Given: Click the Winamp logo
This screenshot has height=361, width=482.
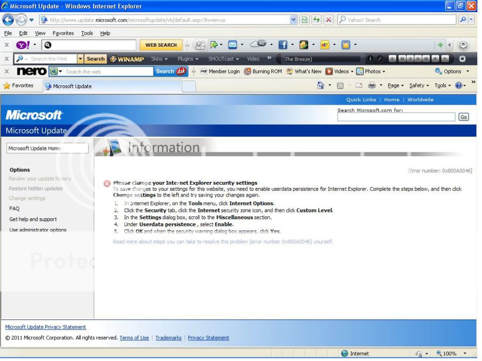Looking at the screenshot, I should 127,59.
